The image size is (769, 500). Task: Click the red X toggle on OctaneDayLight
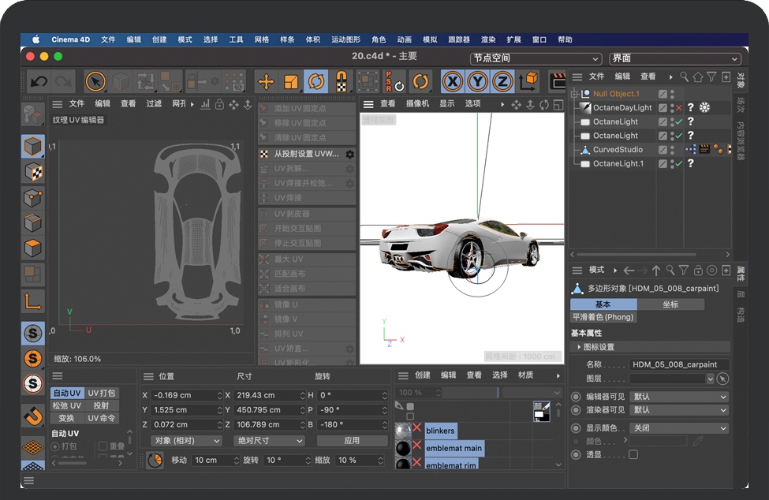pos(680,107)
